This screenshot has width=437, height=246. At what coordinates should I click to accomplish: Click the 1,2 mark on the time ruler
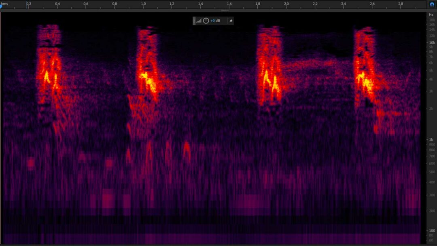pos(172,4)
